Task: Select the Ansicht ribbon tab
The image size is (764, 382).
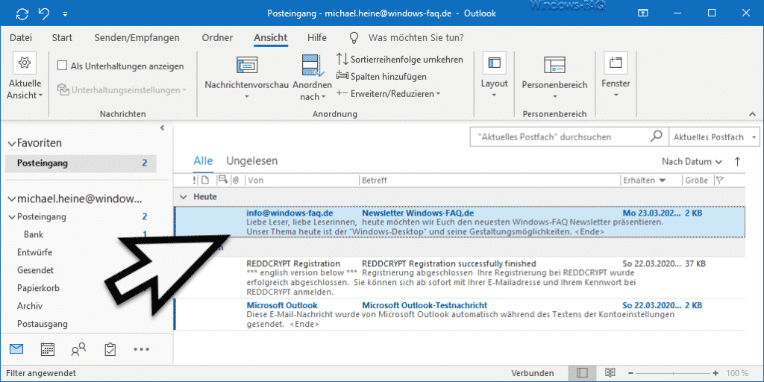Action: tap(270, 37)
